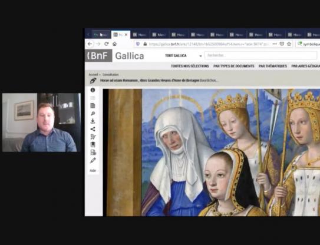Click the Accueil breadcrumb link
320x245 pixels.
pyautogui.click(x=93, y=75)
